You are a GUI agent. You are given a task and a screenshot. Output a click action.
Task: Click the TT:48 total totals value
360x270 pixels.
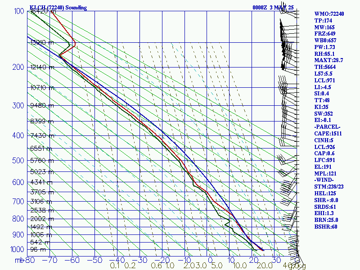coord(322,100)
